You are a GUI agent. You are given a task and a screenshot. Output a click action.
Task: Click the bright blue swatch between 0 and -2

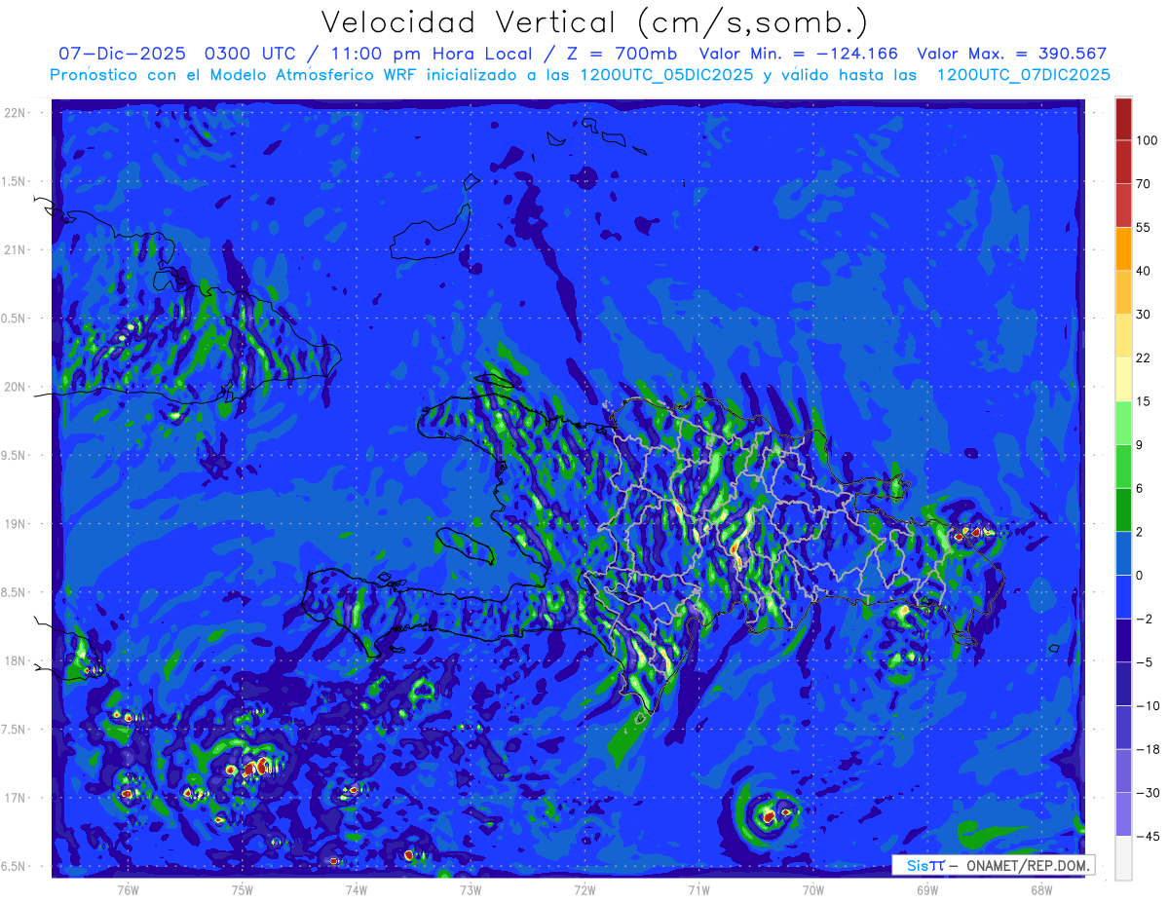(x=1123, y=596)
